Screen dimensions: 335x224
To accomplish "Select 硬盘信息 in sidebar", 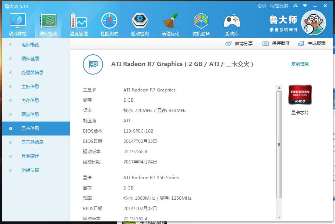I will 36,115.
